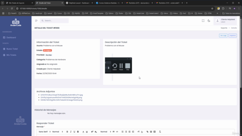The height and width of the screenshot is (136, 242).
Task: Insert a link in the editor
Action: click(x=147, y=132)
